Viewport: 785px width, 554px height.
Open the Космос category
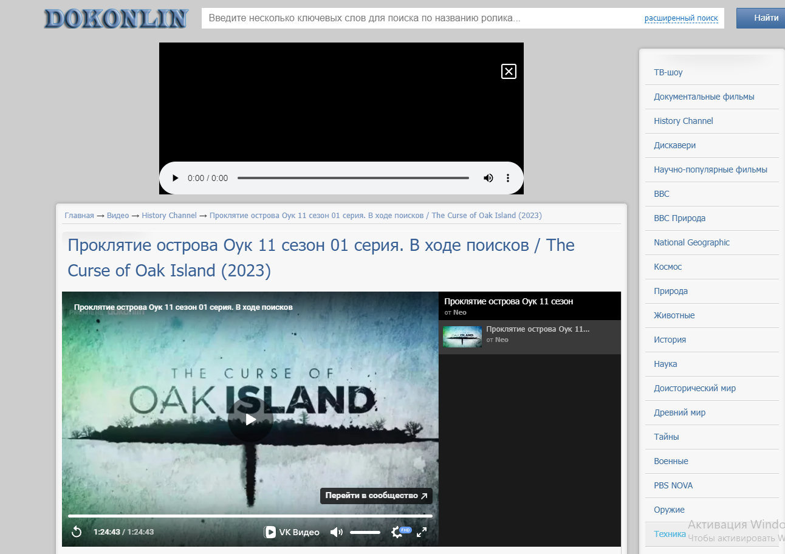(668, 267)
